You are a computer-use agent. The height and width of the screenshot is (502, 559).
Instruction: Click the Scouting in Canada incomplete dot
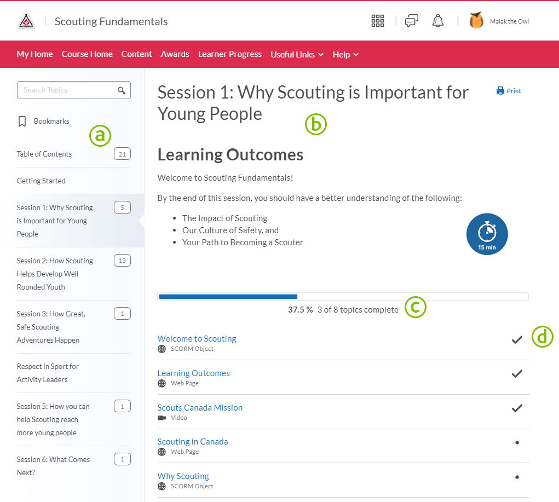click(x=517, y=442)
